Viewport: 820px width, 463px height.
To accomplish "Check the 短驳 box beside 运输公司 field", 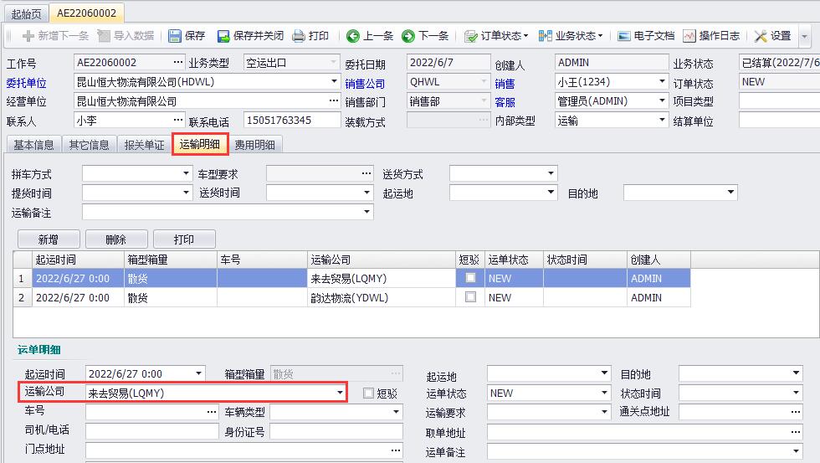I will click(369, 394).
